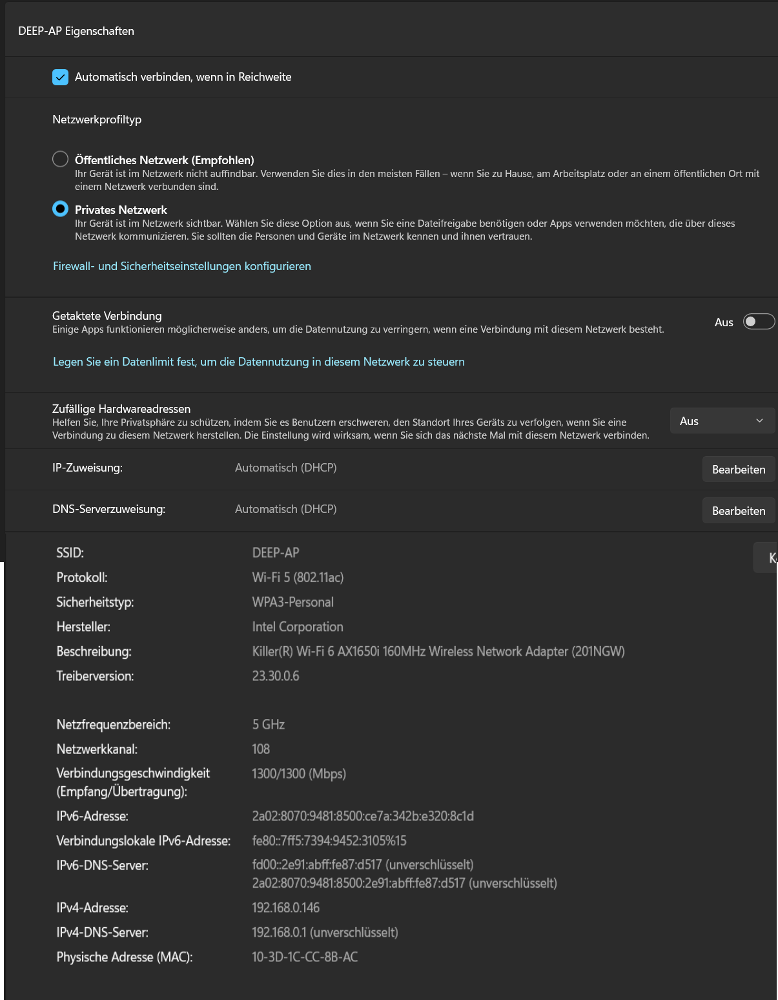The height and width of the screenshot is (1000, 778).
Task: Select the Öffentliches Netzwerk radio option
Action: pos(61,159)
